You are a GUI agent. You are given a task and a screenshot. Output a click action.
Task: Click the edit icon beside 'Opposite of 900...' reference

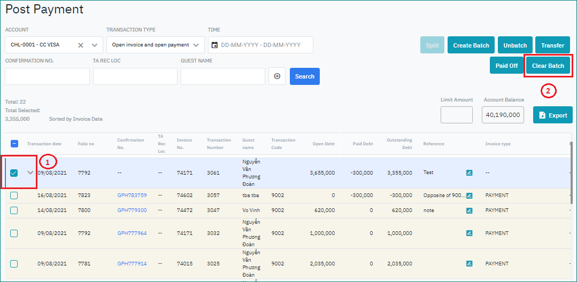(x=469, y=195)
